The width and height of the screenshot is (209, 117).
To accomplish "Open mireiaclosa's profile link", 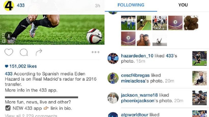I will coord(133,81).
